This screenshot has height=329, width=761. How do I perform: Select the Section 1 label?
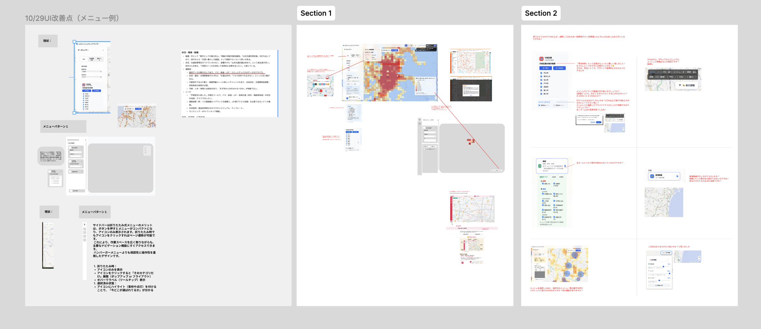316,13
